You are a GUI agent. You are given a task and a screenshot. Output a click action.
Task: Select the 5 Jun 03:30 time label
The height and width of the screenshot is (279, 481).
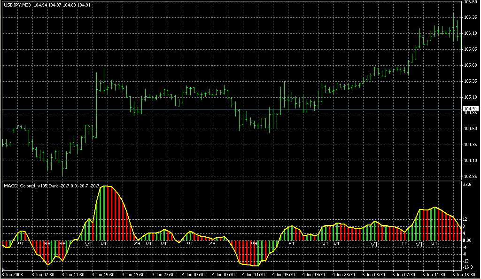[x=375, y=274]
